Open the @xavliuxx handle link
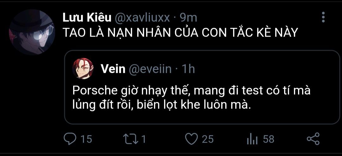The width and height of the screenshot is (342, 156). pos(142,18)
